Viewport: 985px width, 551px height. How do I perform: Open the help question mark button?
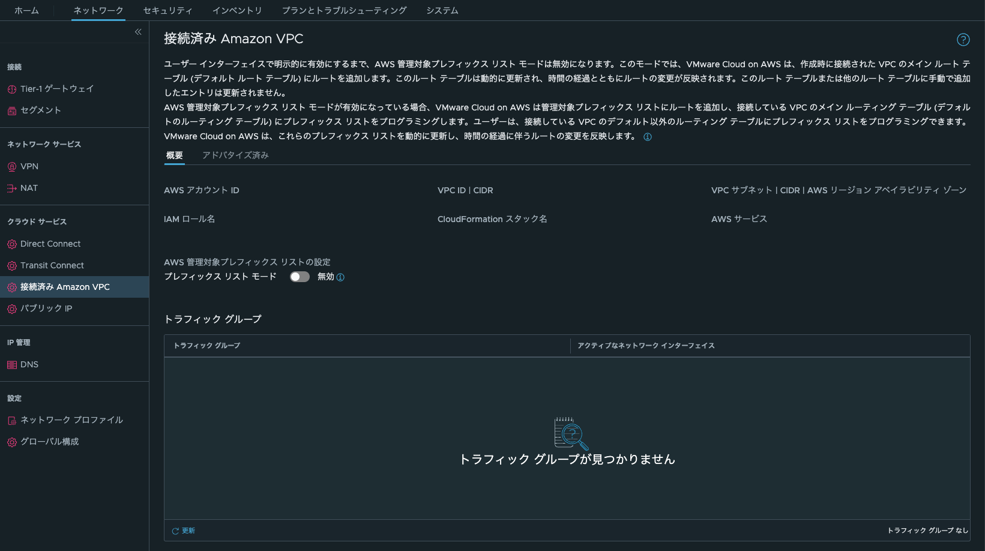pyautogui.click(x=963, y=40)
